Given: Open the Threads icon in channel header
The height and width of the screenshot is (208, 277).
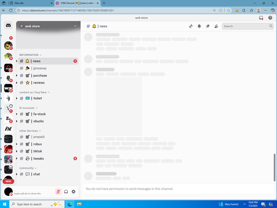Looking at the screenshot, I should tap(191, 26).
